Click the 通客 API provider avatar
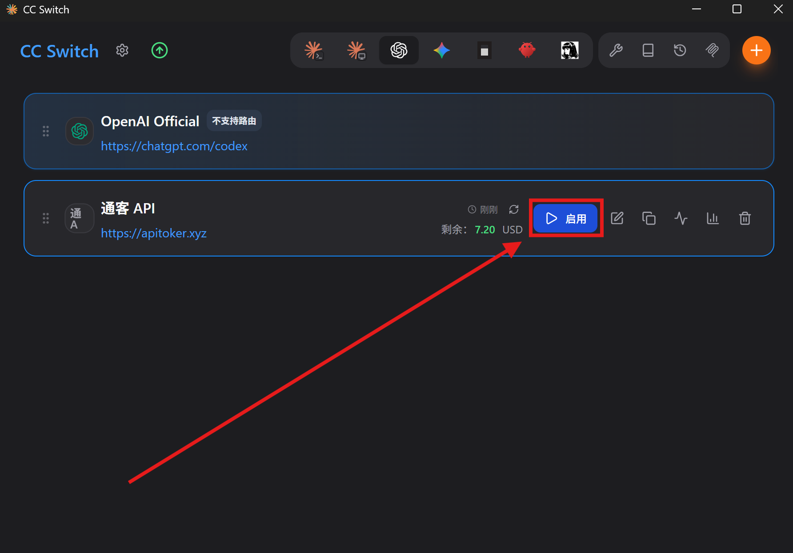This screenshot has width=793, height=553. (x=80, y=218)
